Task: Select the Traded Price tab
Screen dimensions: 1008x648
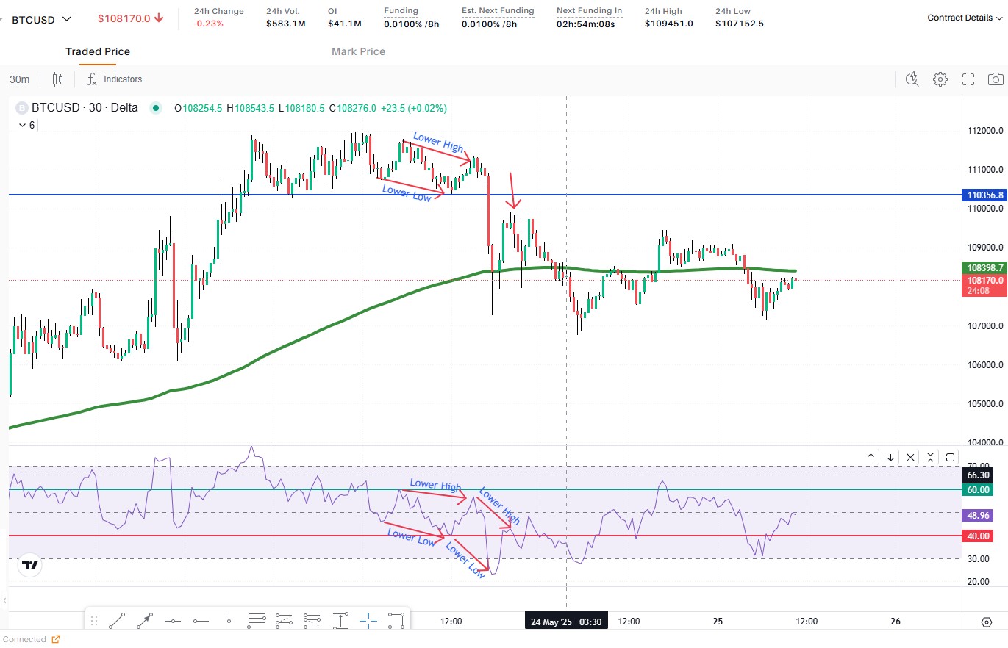Action: tap(98, 51)
